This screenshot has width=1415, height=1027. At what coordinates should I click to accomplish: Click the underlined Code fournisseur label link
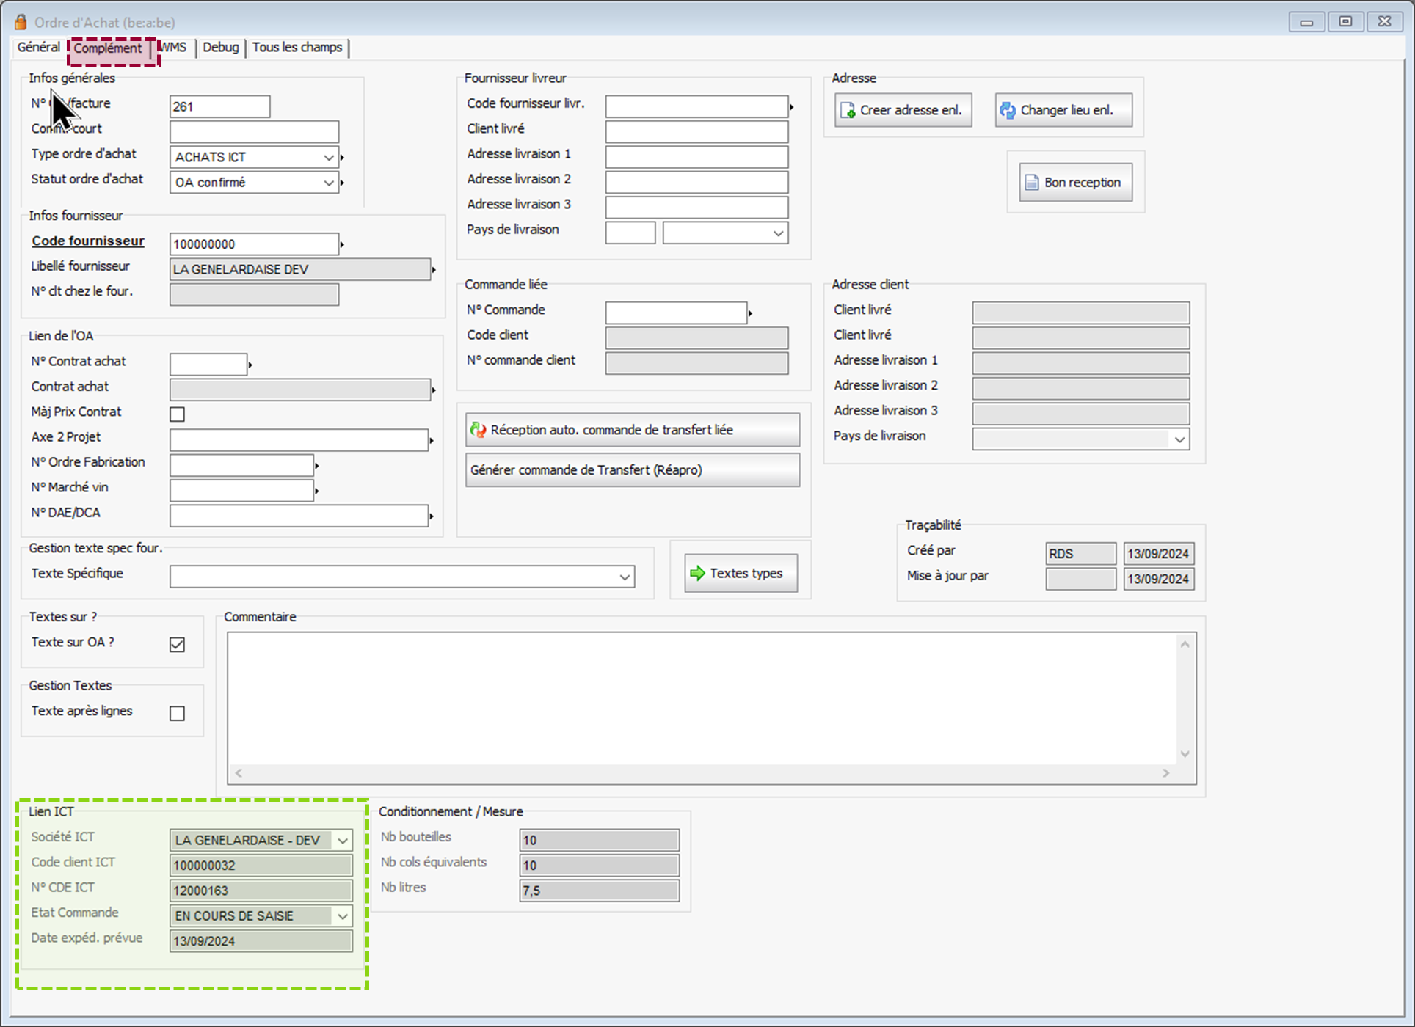pyautogui.click(x=88, y=241)
